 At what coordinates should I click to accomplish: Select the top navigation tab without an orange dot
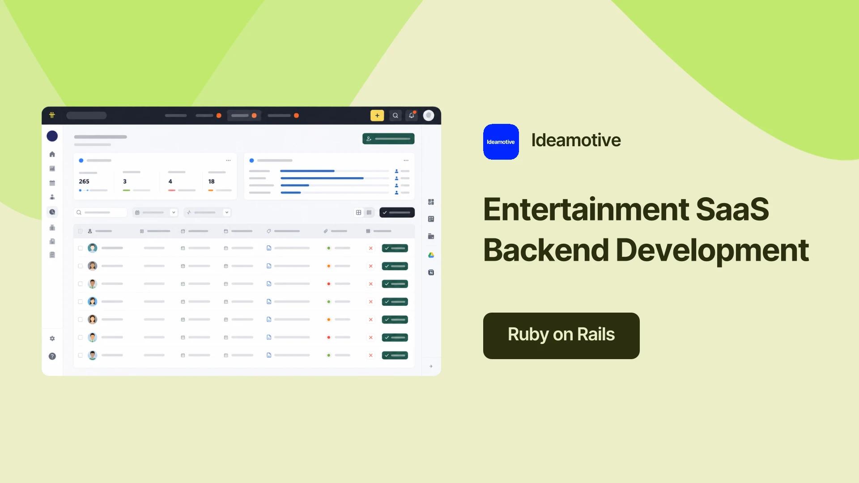click(176, 115)
